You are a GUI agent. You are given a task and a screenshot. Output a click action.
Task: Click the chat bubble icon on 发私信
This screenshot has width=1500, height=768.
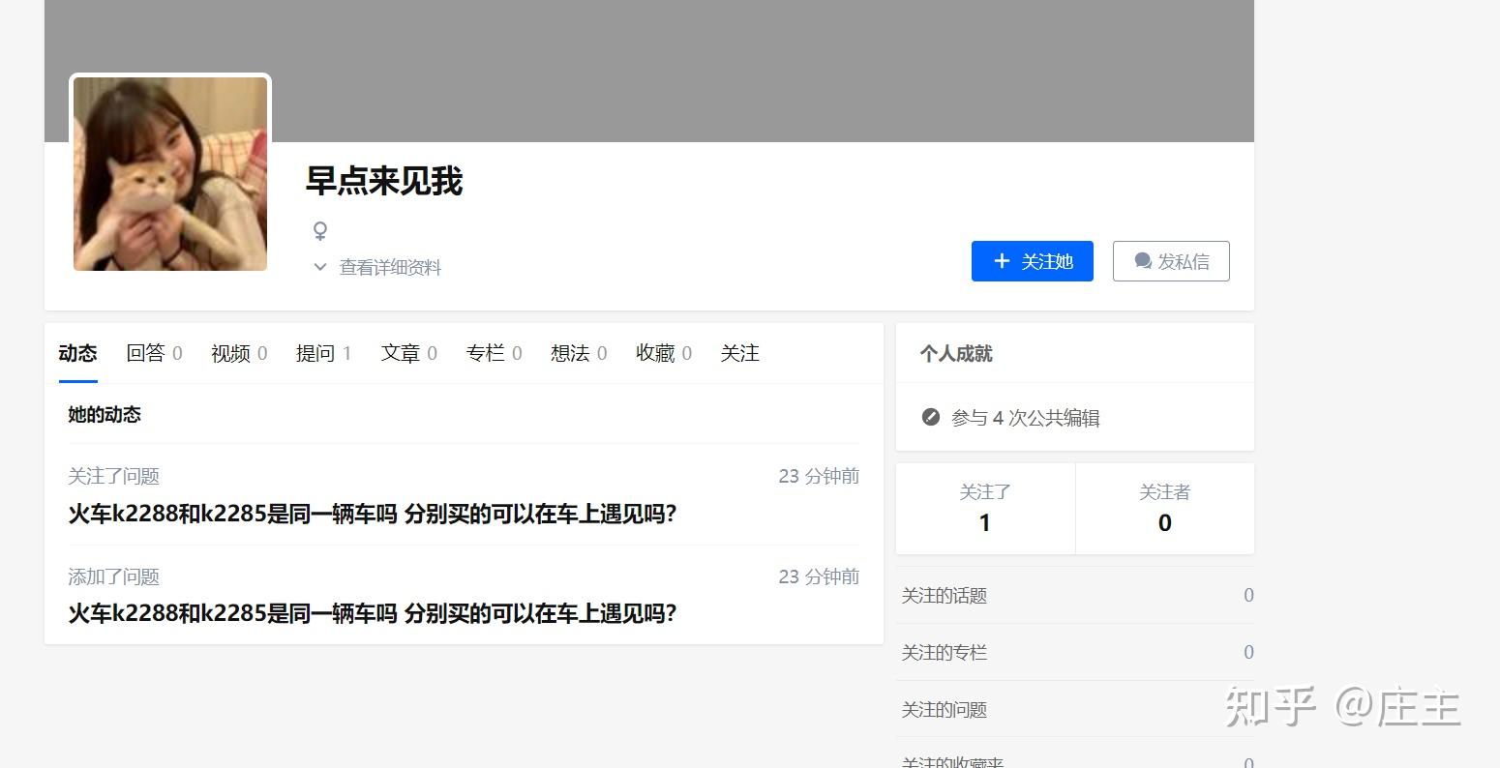1143,260
